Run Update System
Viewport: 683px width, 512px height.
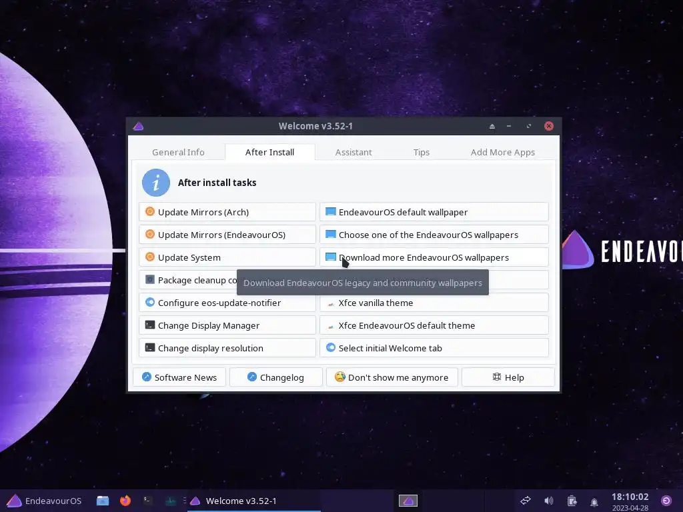pos(227,257)
